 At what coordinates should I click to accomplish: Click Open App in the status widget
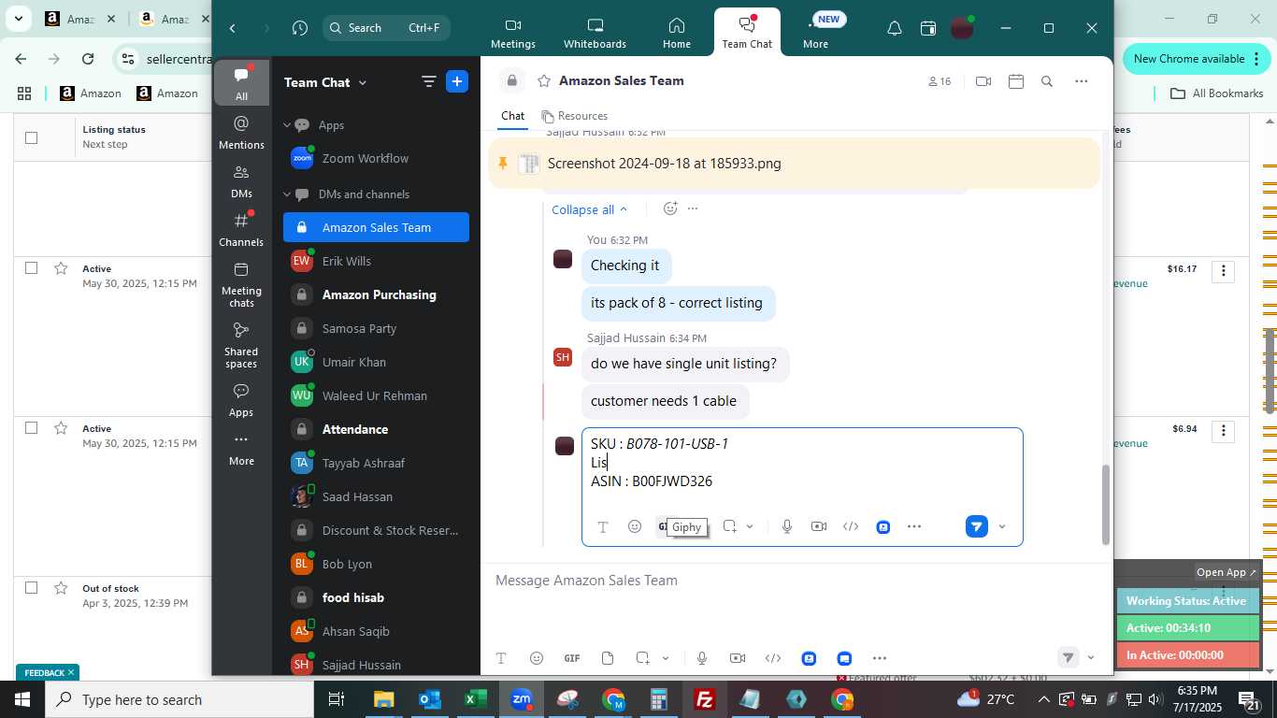pyautogui.click(x=1227, y=572)
